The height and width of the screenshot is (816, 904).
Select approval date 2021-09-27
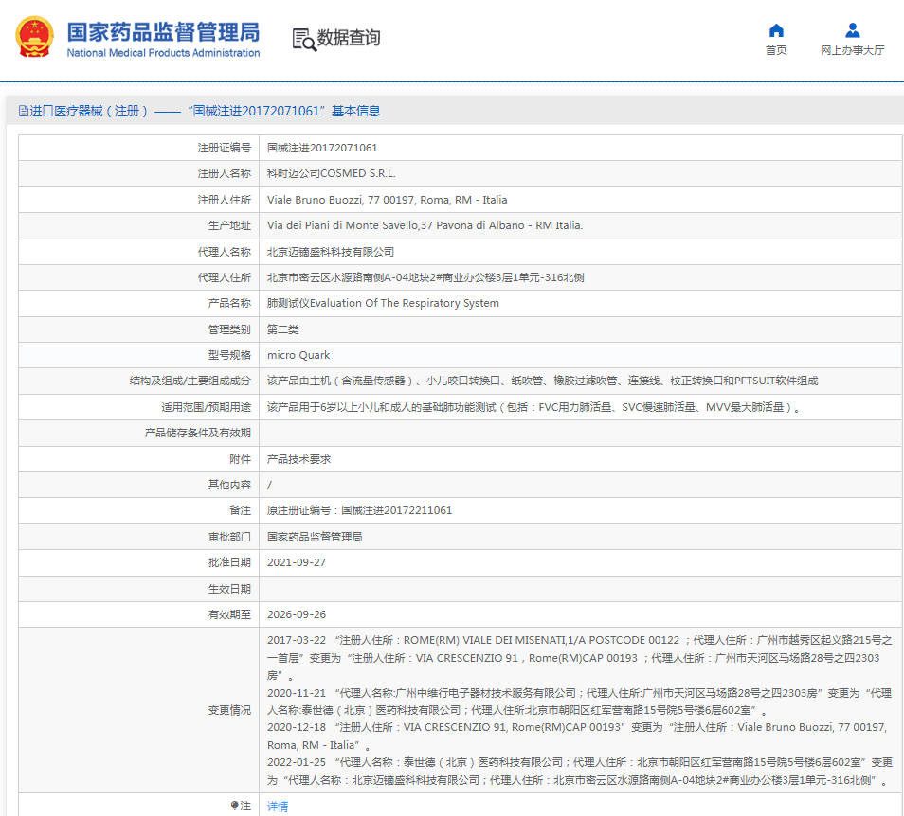297,562
